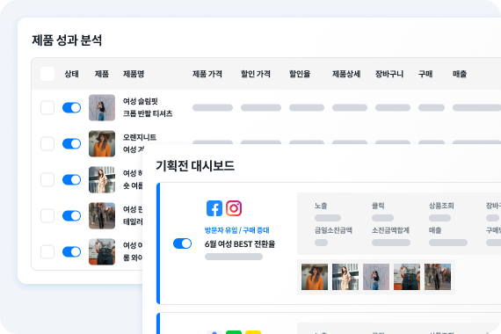Image resolution: width=501 pixels, height=334 pixels.
Task: Click the Instagram icon in campaign card
Action: (x=234, y=208)
